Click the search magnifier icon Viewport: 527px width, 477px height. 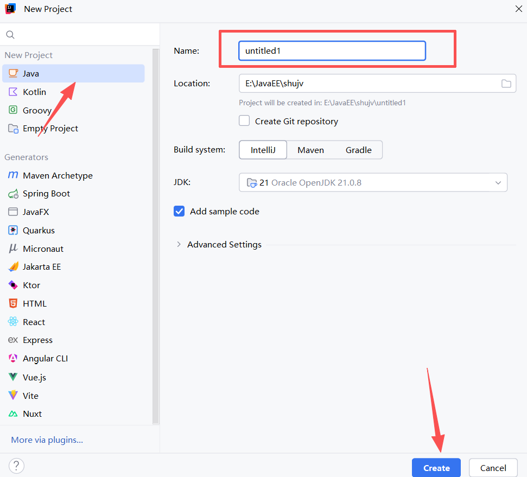click(10, 35)
